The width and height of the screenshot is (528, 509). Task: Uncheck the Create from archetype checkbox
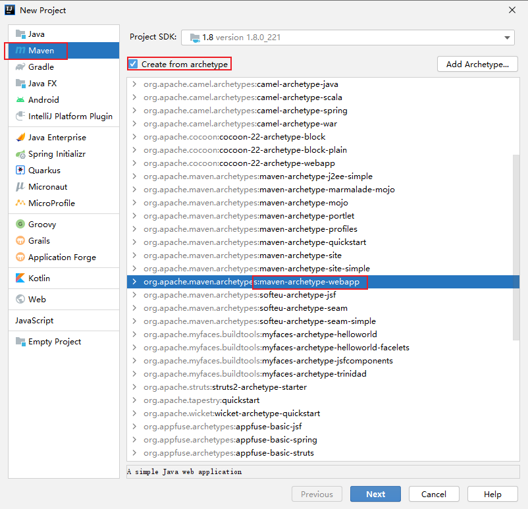tap(134, 64)
